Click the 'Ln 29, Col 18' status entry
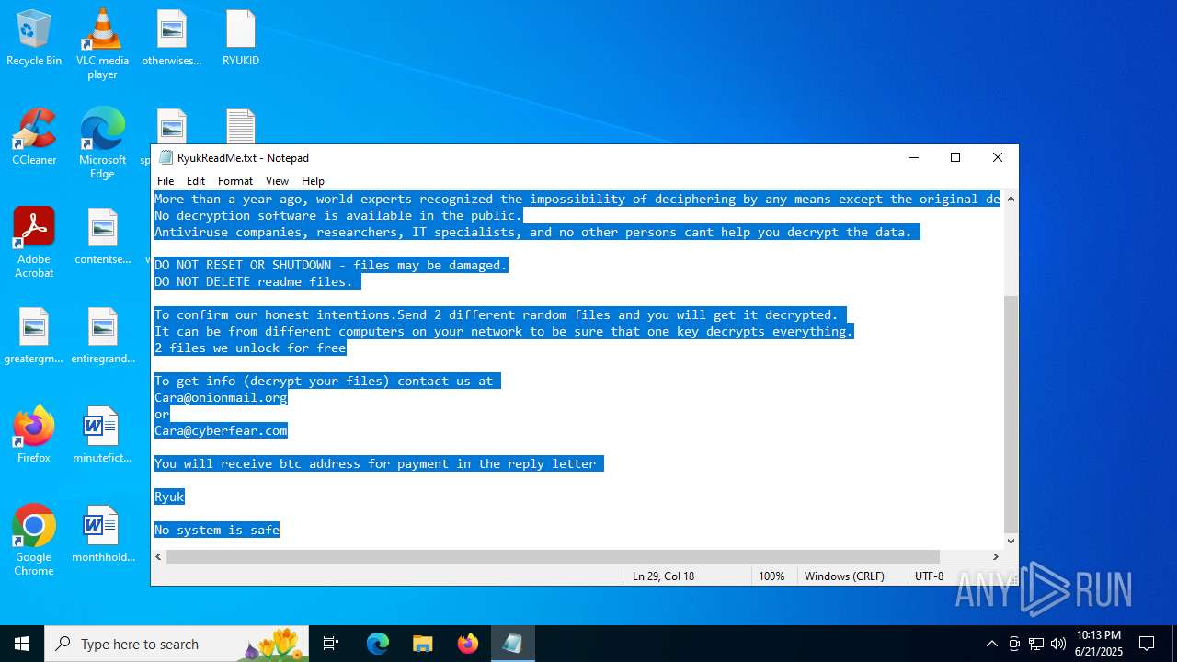Viewport: 1177px width, 662px height. point(663,576)
